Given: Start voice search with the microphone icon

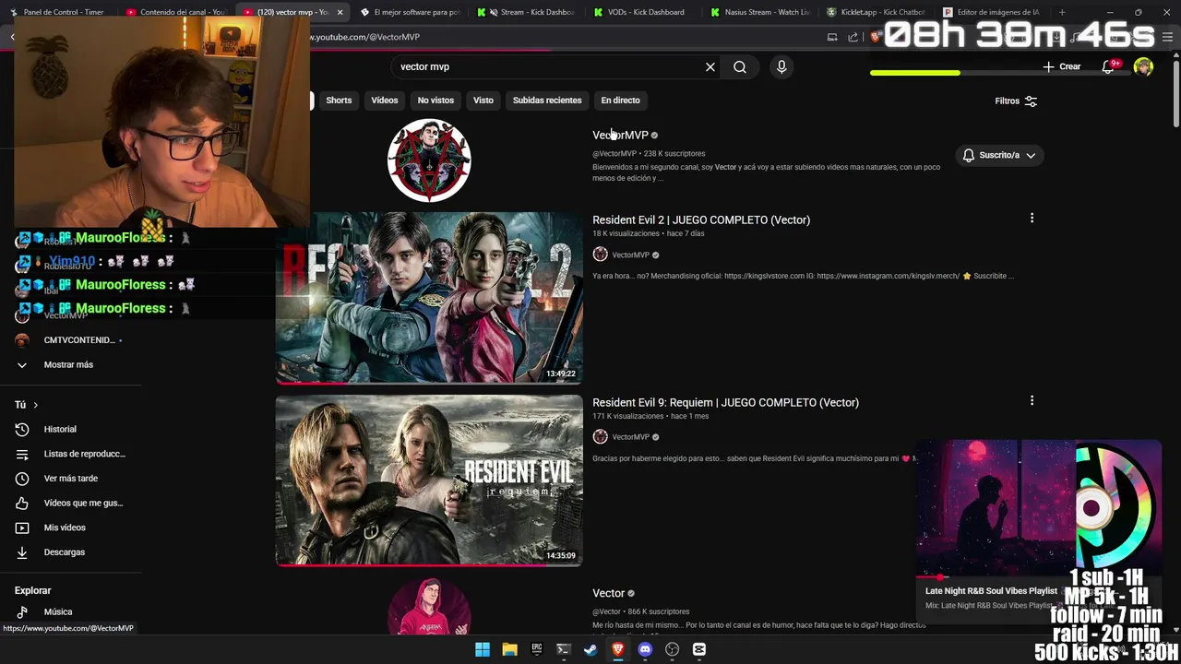Looking at the screenshot, I should click(x=781, y=67).
